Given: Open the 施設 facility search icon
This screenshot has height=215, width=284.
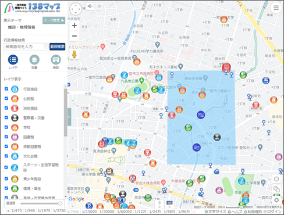Looking at the screenshot, I should (56, 60).
